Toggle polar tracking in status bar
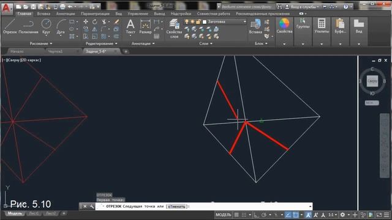The width and height of the screenshot is (392, 220). (264, 215)
